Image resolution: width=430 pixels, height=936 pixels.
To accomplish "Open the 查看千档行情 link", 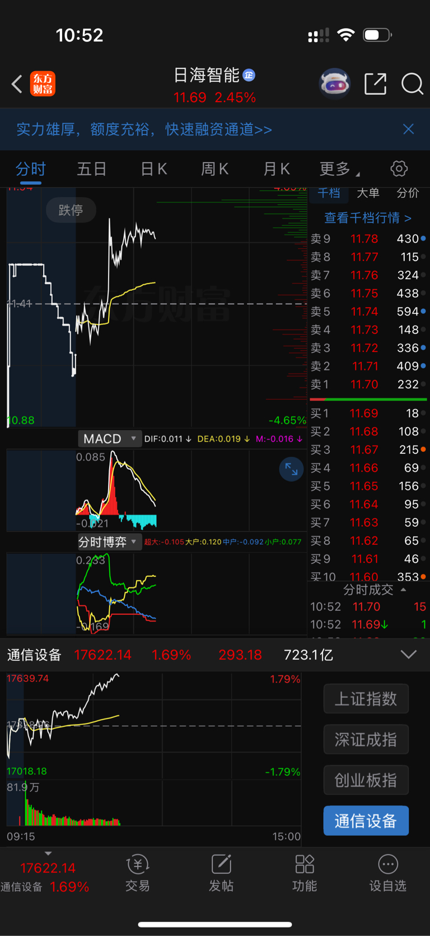I will (368, 217).
